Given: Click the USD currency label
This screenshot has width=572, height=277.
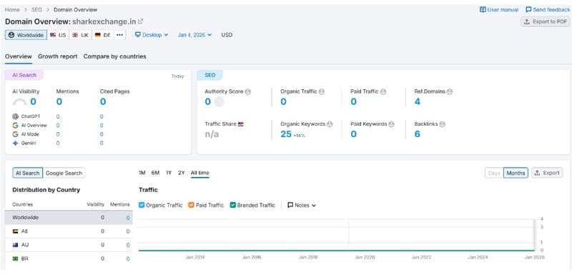Looking at the screenshot, I should point(227,35).
